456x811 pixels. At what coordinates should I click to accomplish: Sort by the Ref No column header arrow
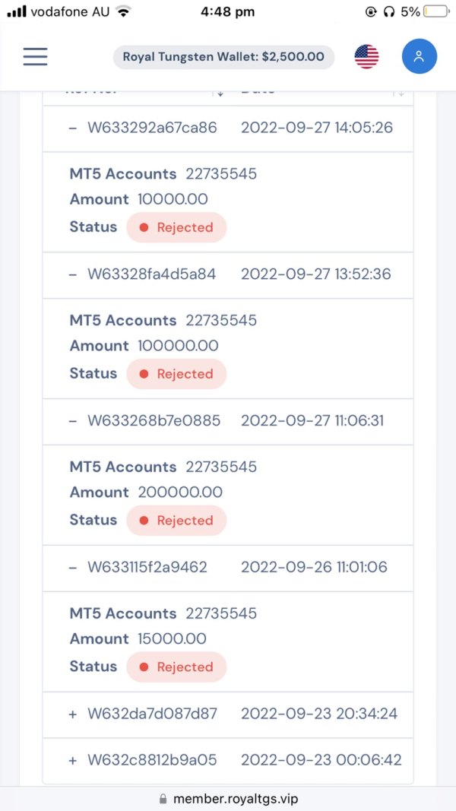220,92
